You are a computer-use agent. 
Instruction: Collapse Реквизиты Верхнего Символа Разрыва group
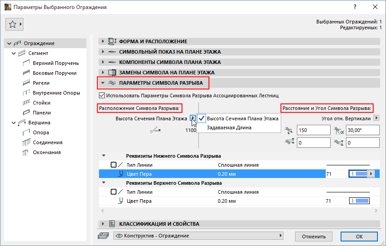click(104, 182)
